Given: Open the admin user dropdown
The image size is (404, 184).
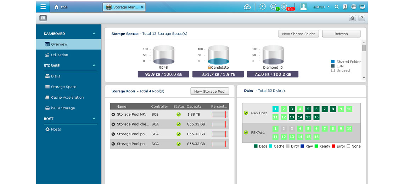Looking at the screenshot, I should [x=321, y=7].
